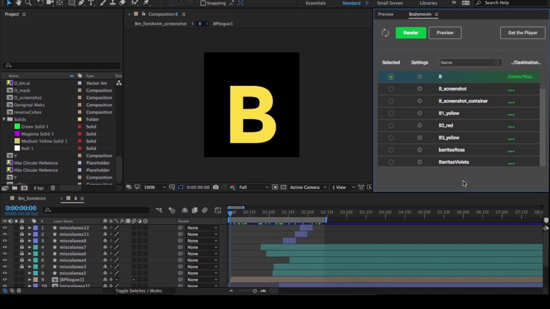
Task: Click the Get the Player button
Action: 522,33
